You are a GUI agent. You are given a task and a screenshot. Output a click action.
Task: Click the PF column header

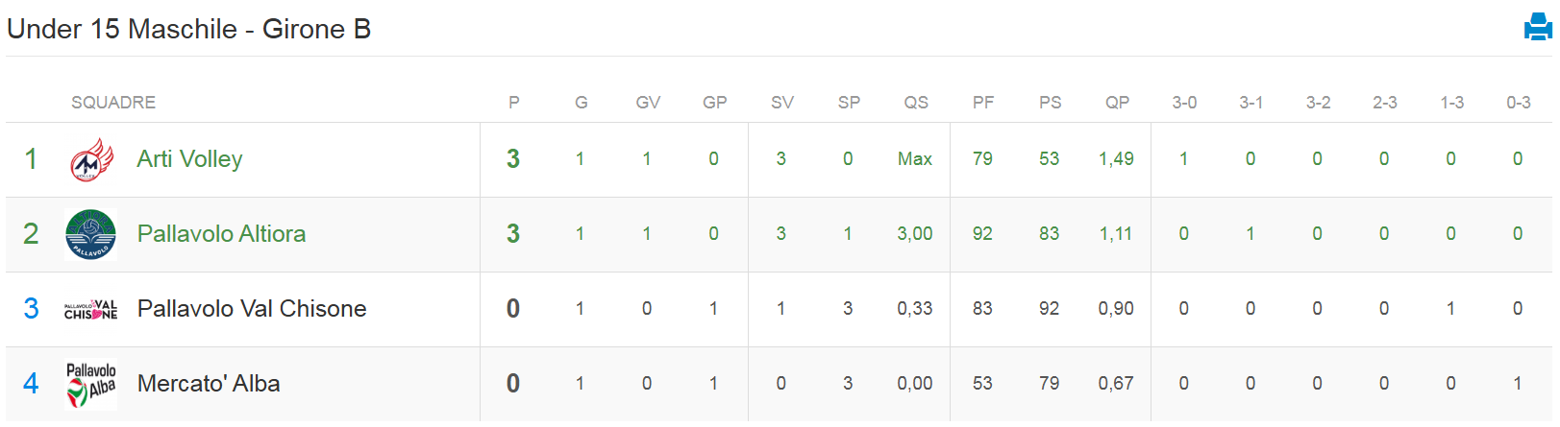(x=983, y=103)
